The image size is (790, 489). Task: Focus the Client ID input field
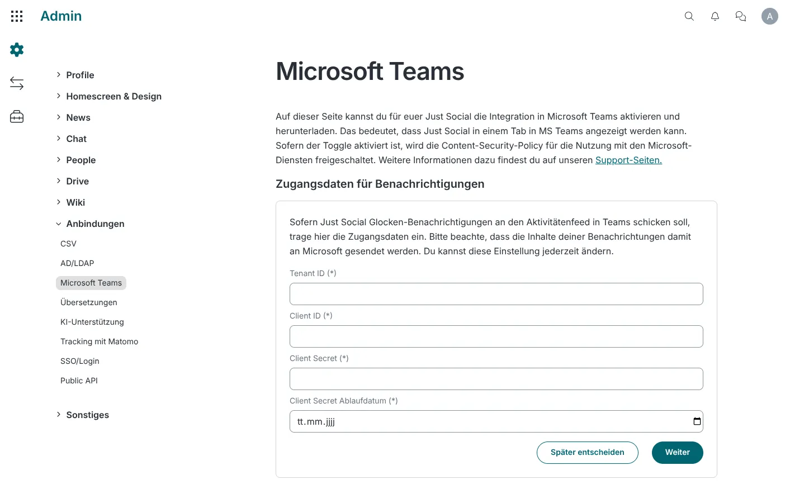coord(496,336)
